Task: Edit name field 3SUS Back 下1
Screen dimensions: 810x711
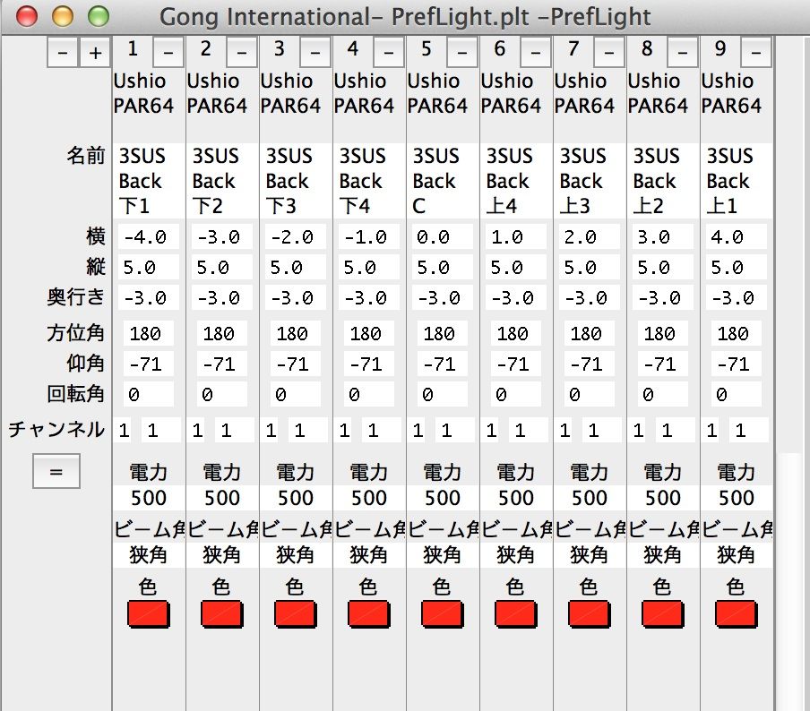Action: point(149,181)
